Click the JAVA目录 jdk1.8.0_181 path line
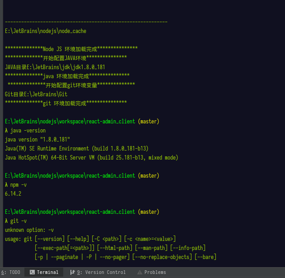 pos(55,67)
